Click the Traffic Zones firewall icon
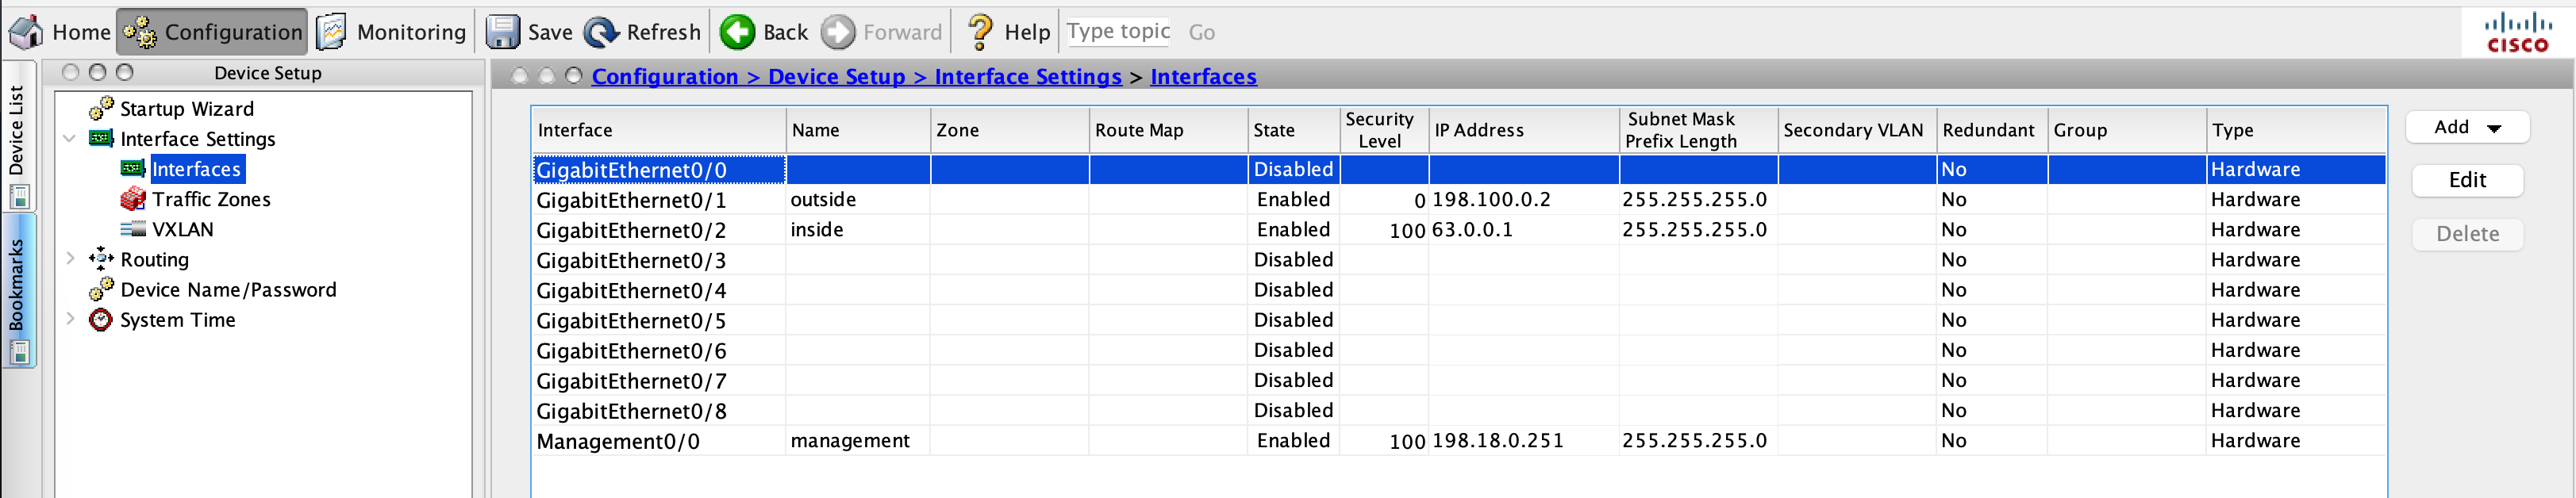This screenshot has width=2576, height=498. (132, 199)
